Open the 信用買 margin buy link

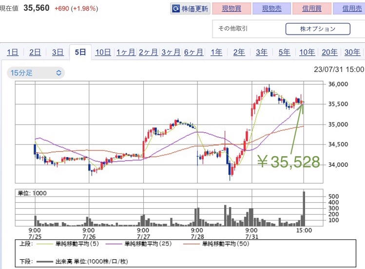[312, 9]
